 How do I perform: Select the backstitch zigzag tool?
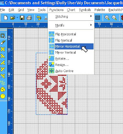pos(3,83)
